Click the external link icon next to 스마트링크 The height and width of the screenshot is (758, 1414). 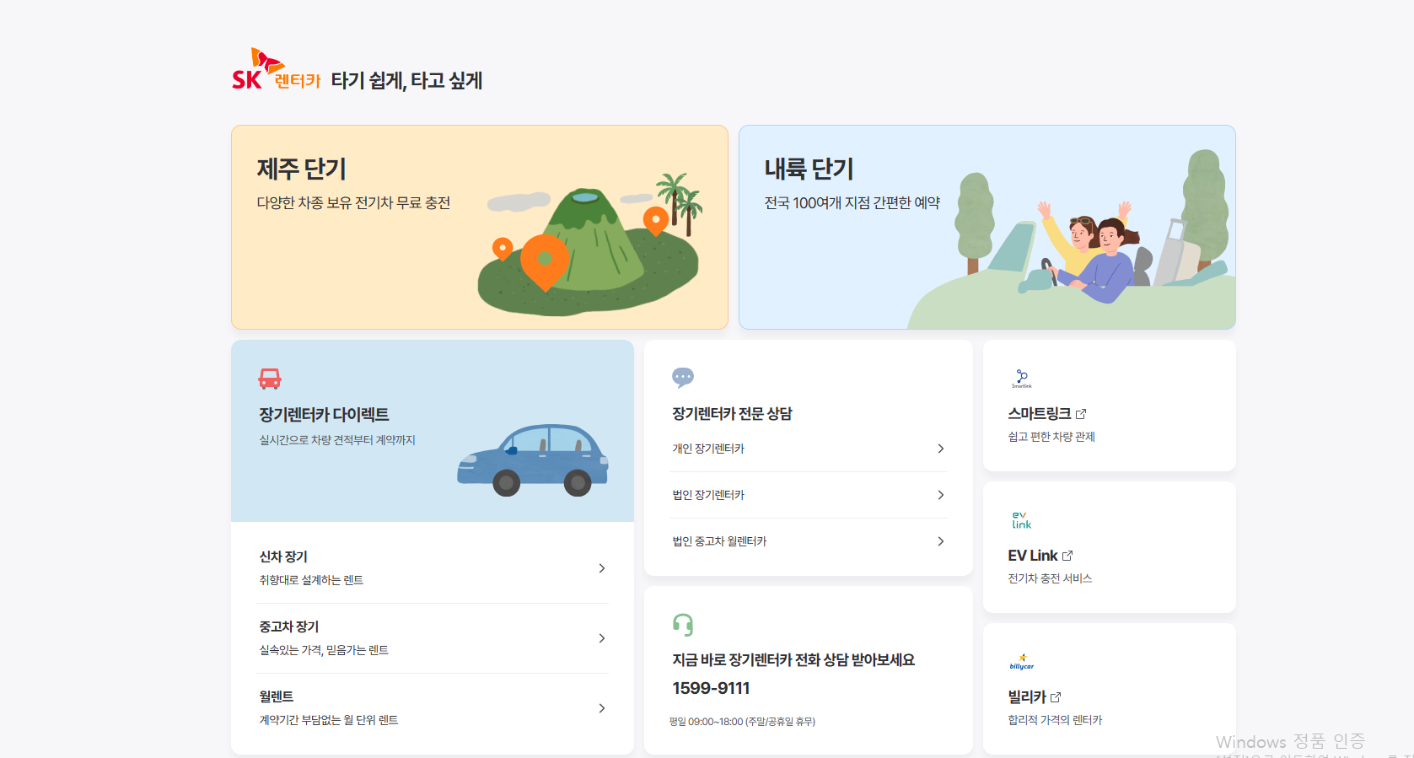(x=1081, y=414)
